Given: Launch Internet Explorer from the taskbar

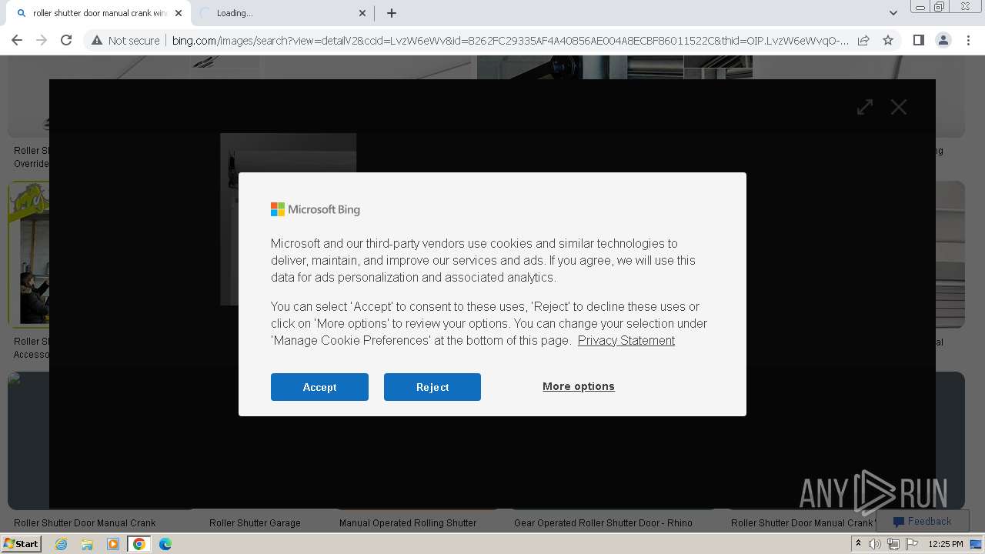Looking at the screenshot, I should tap(61, 544).
